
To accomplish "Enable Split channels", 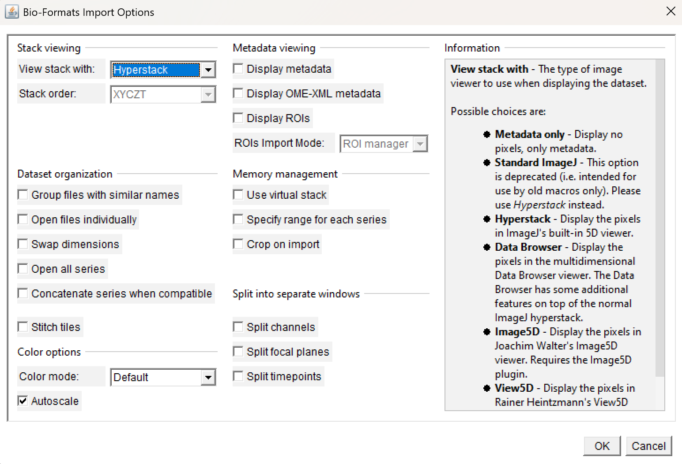I will tap(238, 327).
